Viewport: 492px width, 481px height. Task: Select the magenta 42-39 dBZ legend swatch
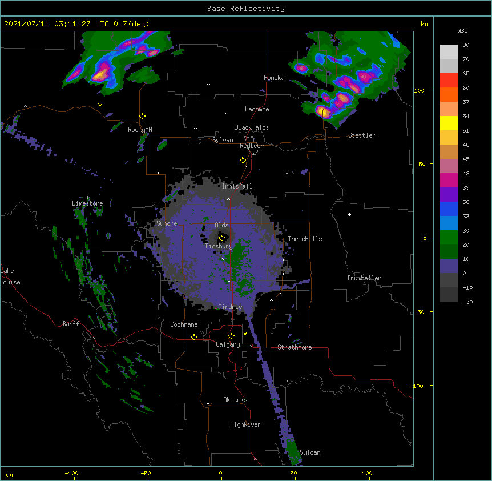pyautogui.click(x=449, y=180)
